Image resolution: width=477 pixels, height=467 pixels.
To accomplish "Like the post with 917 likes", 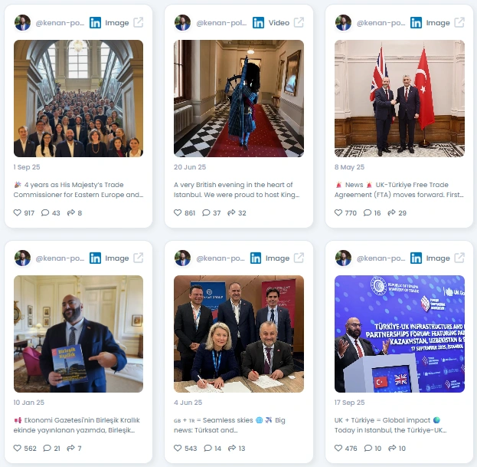I will [x=18, y=212].
